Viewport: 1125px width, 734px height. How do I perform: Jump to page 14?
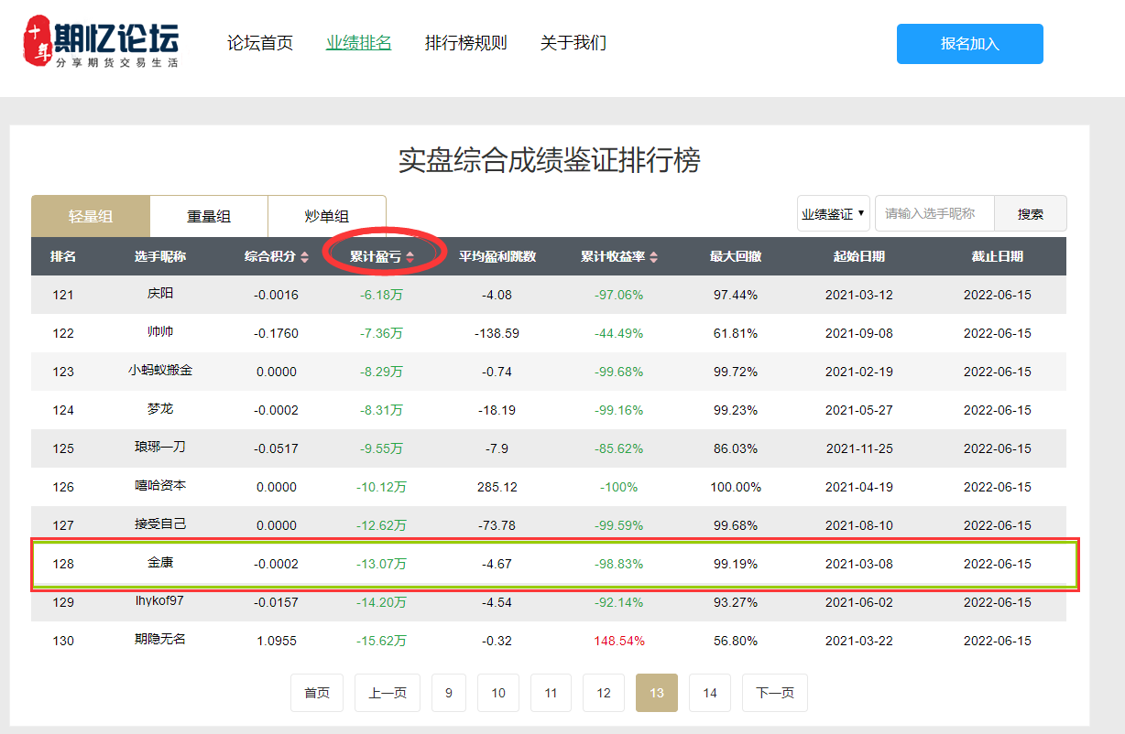click(709, 693)
